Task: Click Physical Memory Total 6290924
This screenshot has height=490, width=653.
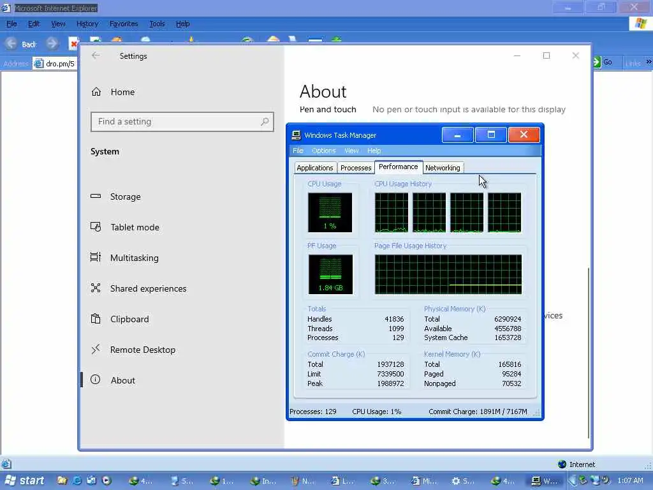Action: [x=507, y=319]
